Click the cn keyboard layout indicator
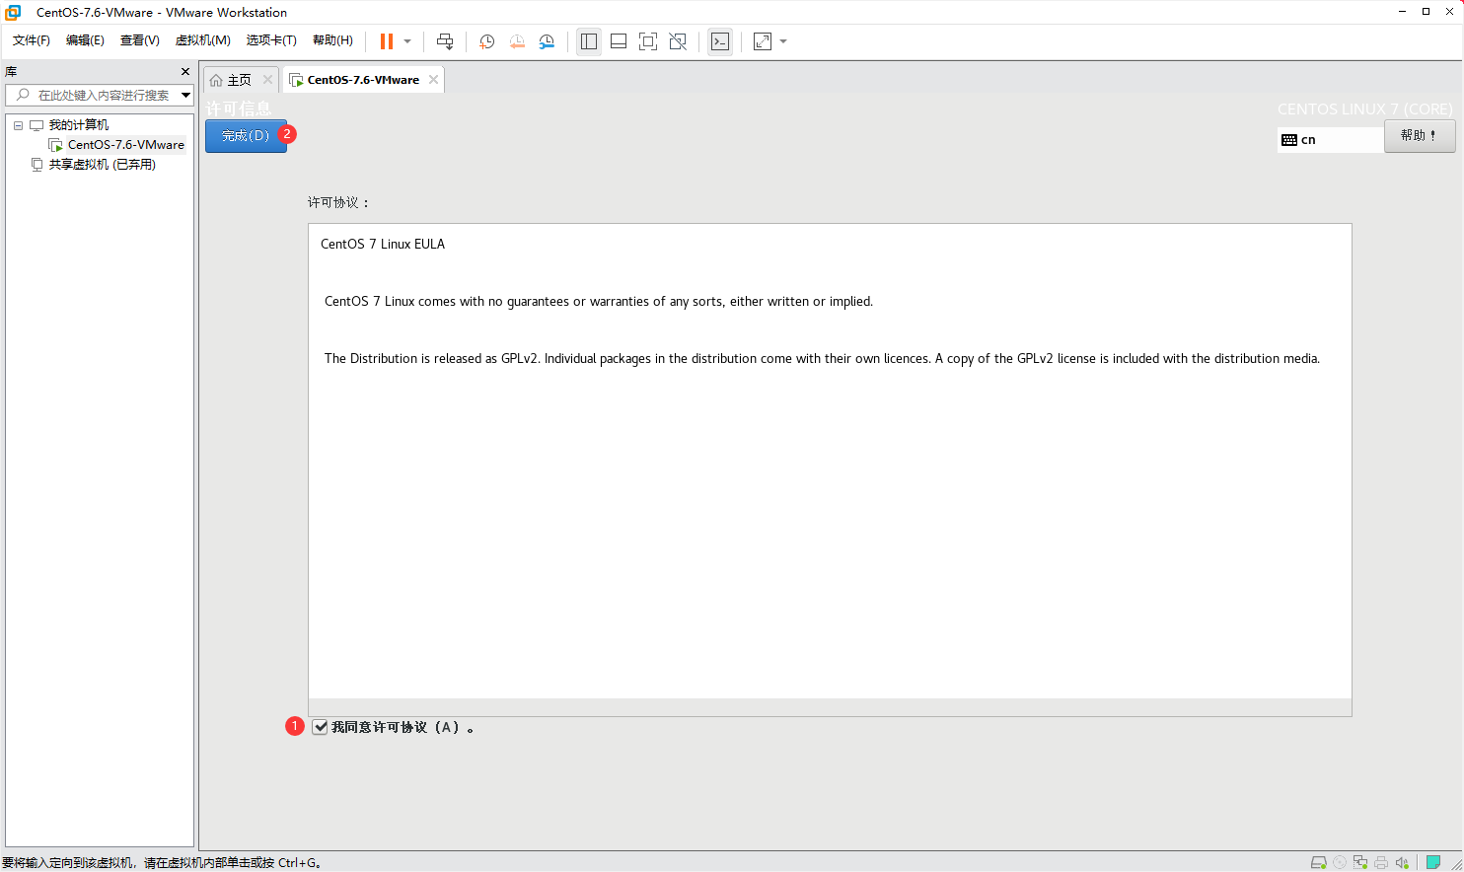The image size is (1464, 872). [1330, 140]
